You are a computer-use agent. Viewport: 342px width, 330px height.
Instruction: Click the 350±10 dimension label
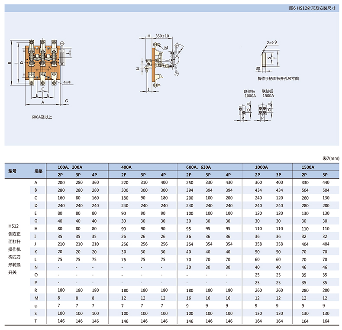(x=162, y=36)
